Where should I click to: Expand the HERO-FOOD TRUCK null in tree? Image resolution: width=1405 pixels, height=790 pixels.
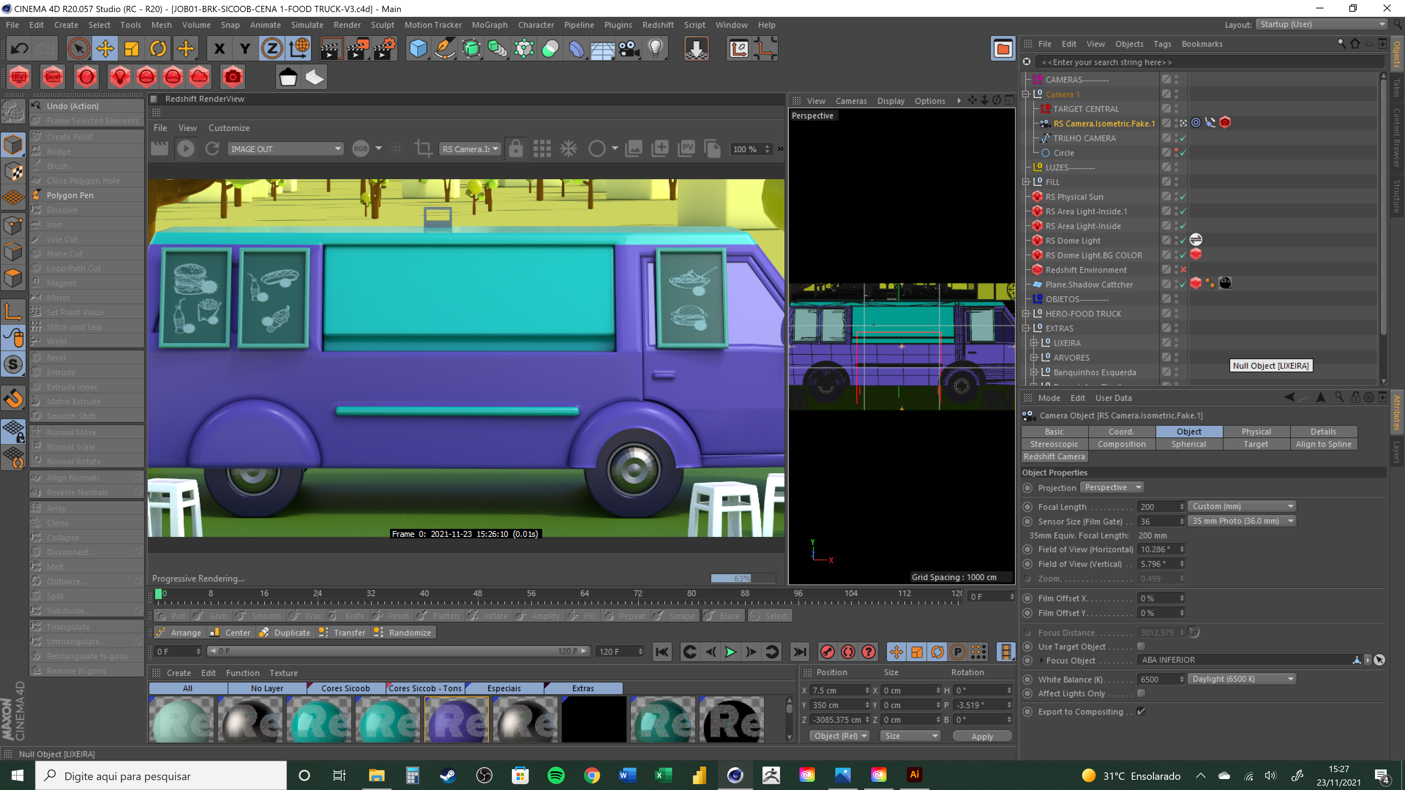1026,313
